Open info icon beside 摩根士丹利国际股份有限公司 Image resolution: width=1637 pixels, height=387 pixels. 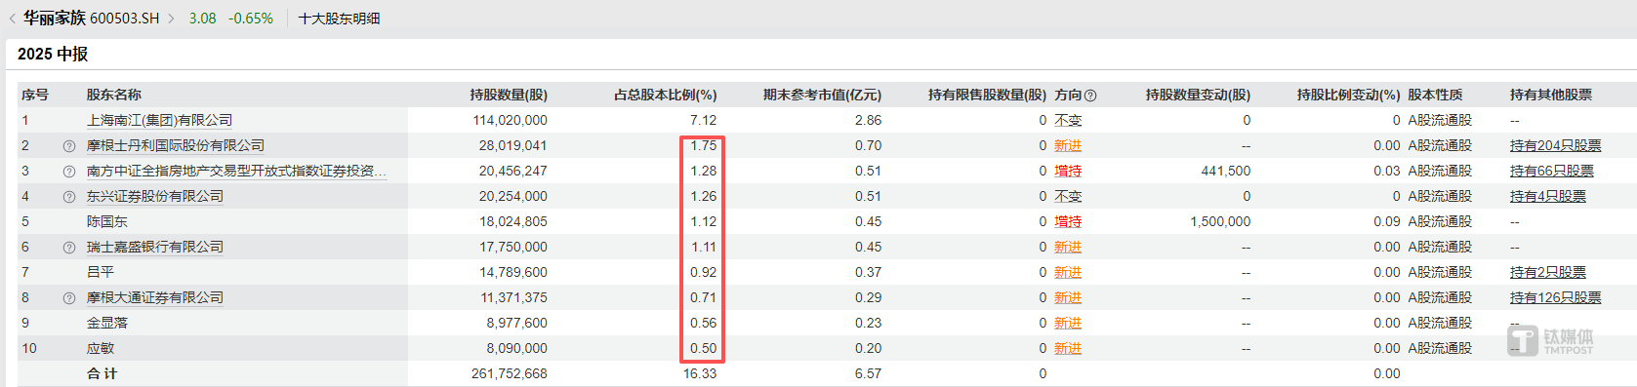pos(69,146)
